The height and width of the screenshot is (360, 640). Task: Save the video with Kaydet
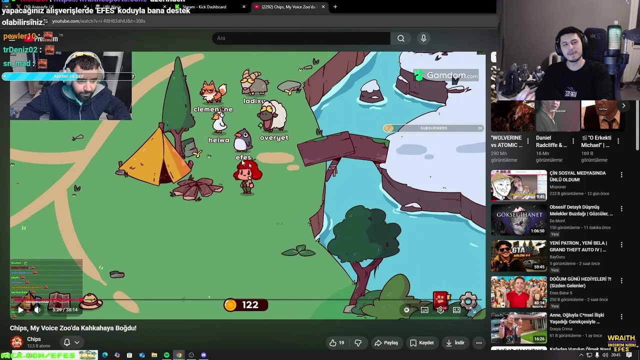click(x=421, y=343)
